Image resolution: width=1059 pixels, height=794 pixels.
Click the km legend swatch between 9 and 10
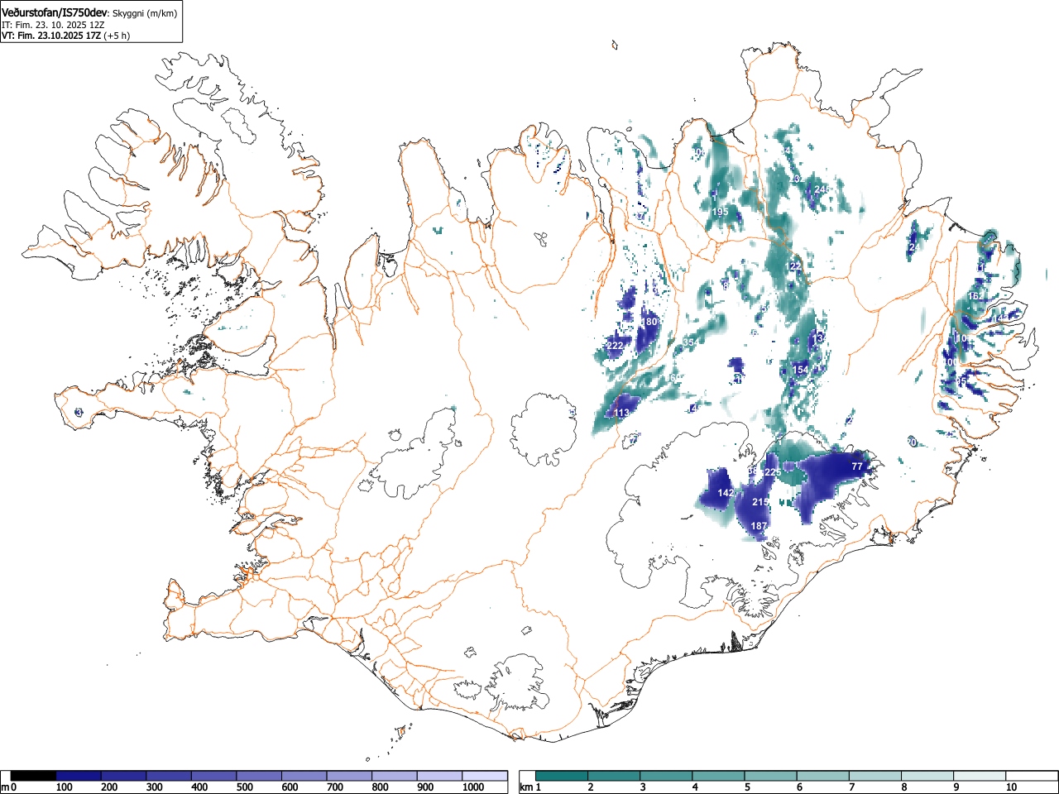[980, 776]
